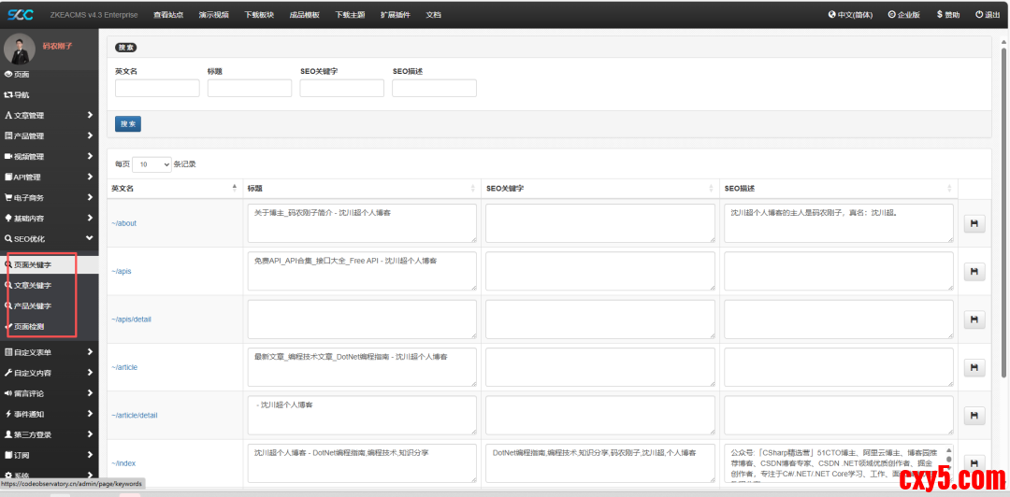Sort the table by 英文名 column header
Viewport: 1010px width, 497px height.
coord(173,188)
